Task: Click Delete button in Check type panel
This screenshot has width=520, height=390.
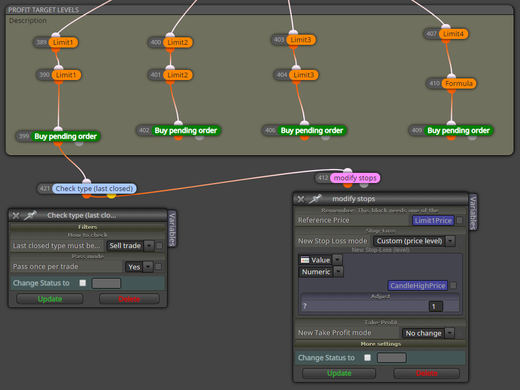Action: 130,299
